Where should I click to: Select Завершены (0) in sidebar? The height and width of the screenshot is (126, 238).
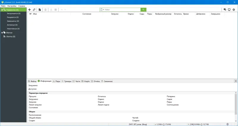point(13,21)
